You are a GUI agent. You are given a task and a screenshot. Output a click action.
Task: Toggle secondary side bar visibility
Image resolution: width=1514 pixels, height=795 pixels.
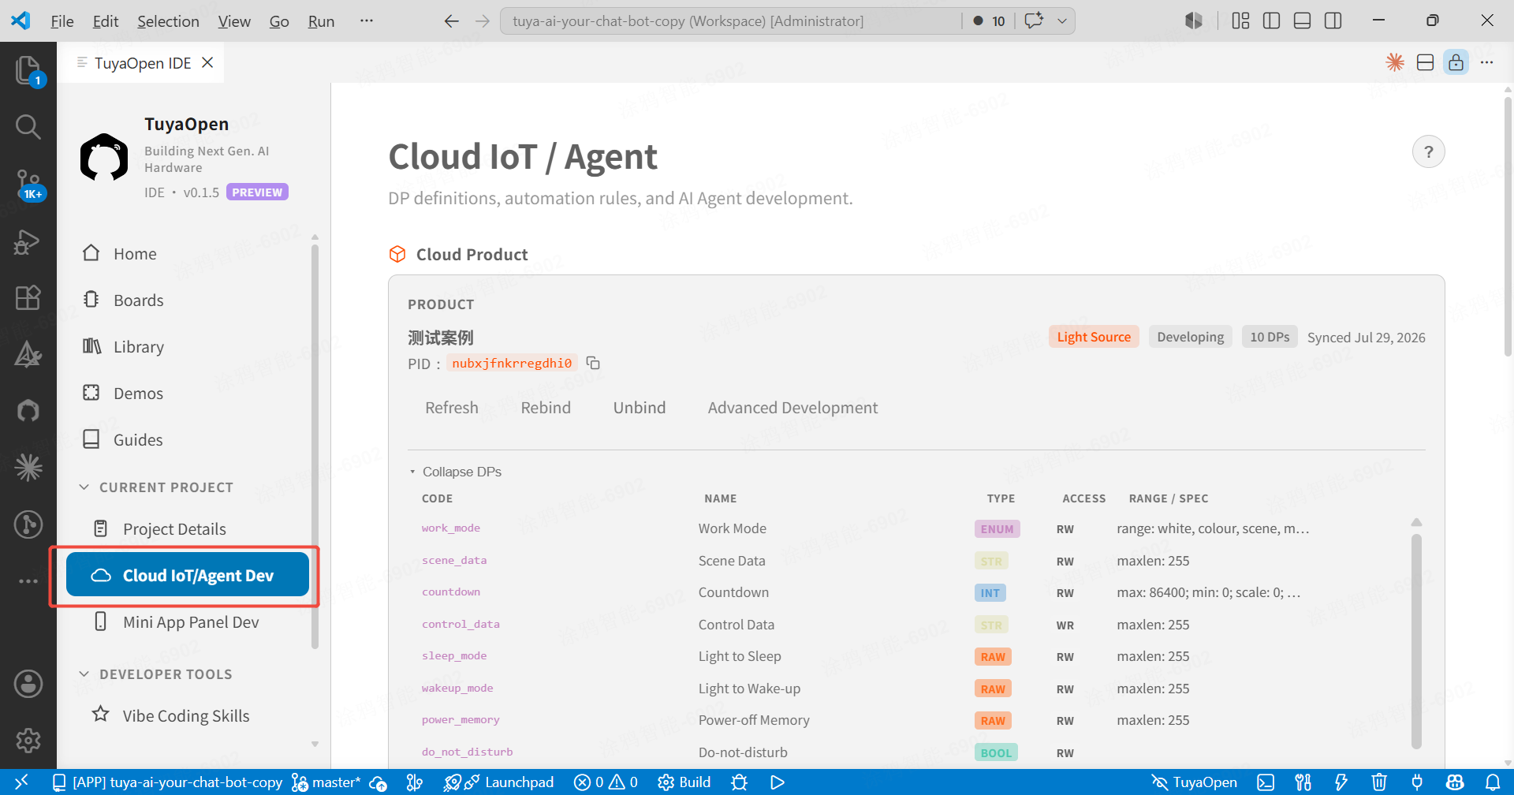click(1333, 21)
